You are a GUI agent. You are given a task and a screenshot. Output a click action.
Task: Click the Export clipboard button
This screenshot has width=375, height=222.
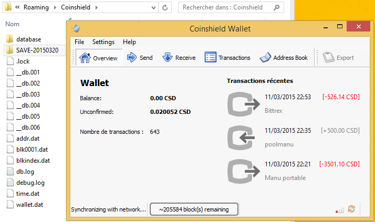[x=338, y=58]
